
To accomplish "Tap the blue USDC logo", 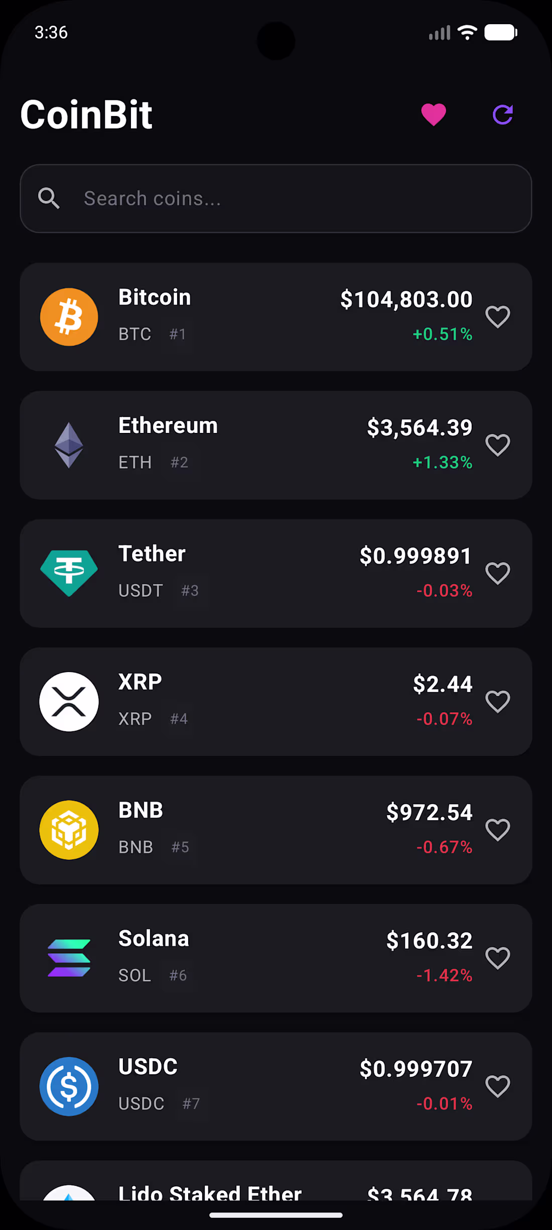I will coord(69,1086).
